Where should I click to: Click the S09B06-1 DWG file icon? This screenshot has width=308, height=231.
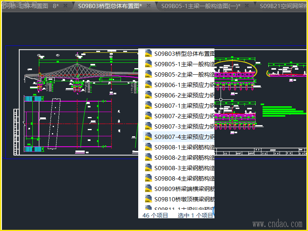pyautogui.click(x=148, y=85)
